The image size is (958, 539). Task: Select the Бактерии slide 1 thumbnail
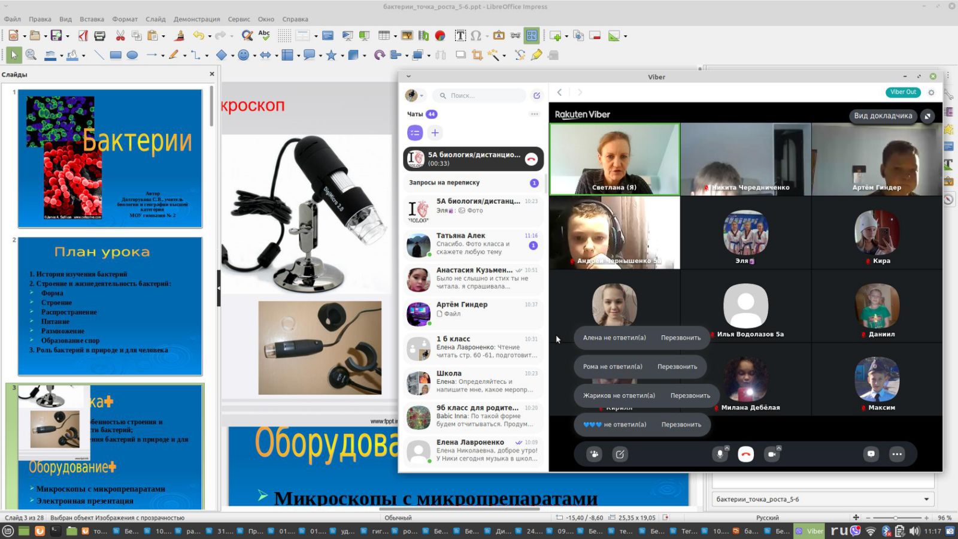tap(110, 159)
